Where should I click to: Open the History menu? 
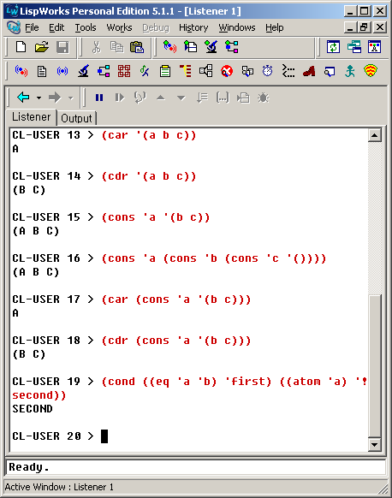[x=193, y=28]
